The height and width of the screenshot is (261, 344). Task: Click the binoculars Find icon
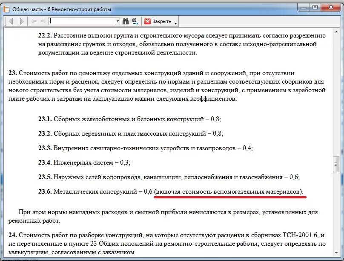tap(126, 21)
